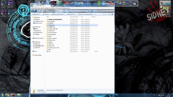The width and height of the screenshot is (173, 97).
Task: Open Explorer help via question mark icon
Action: tap(112, 14)
